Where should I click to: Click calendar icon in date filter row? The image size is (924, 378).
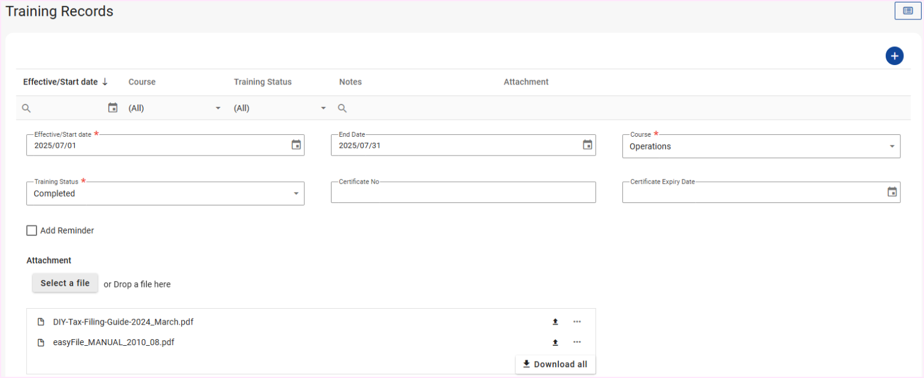[113, 108]
